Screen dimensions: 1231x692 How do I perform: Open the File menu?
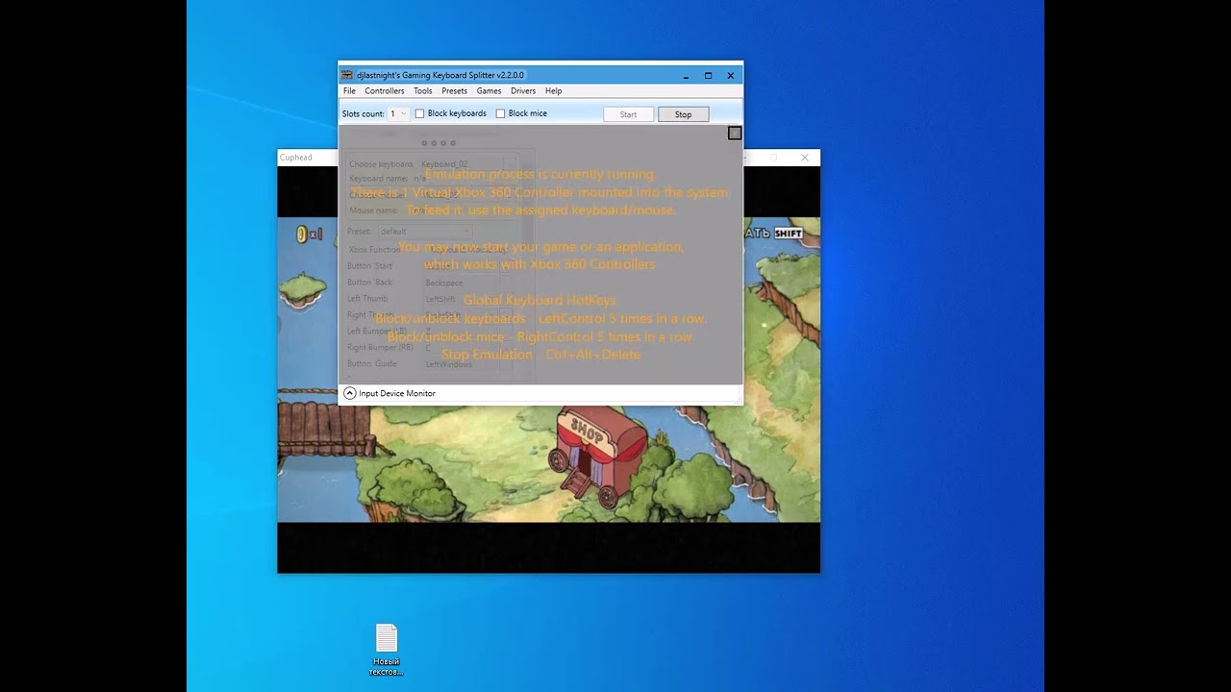349,91
